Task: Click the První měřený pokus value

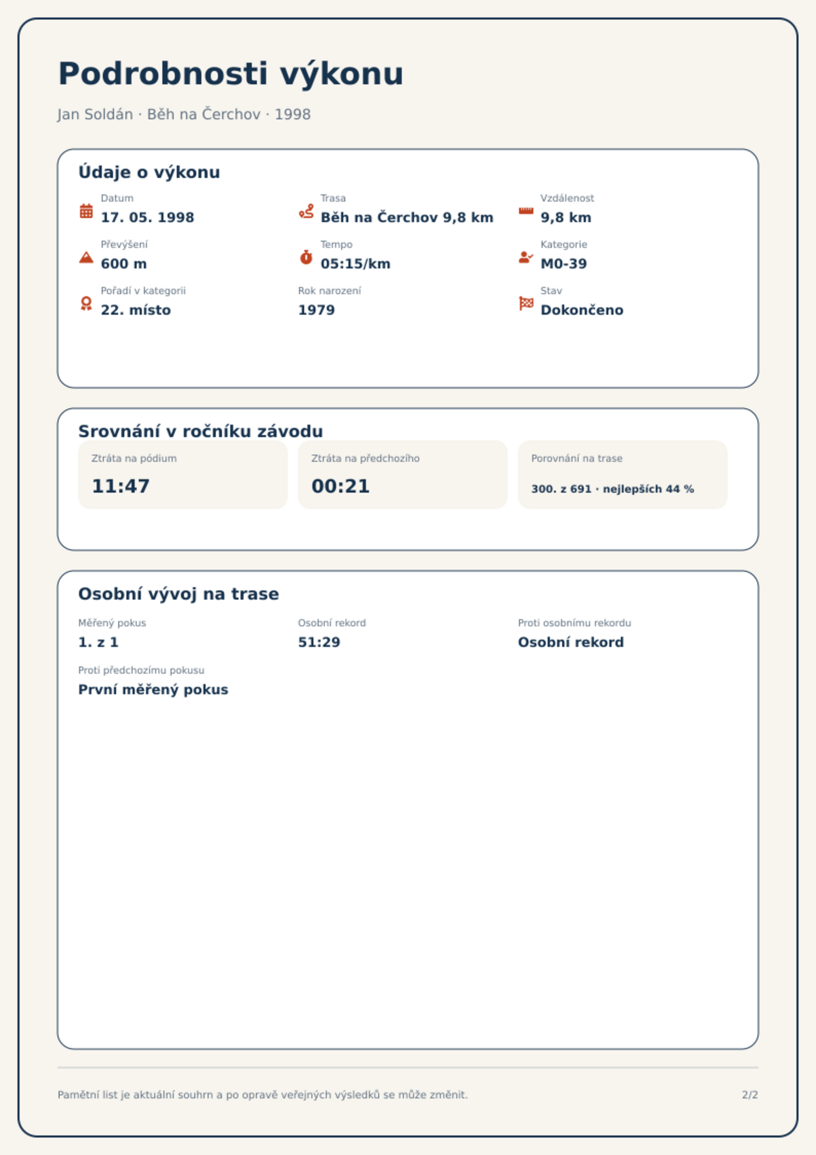Action: coord(153,690)
